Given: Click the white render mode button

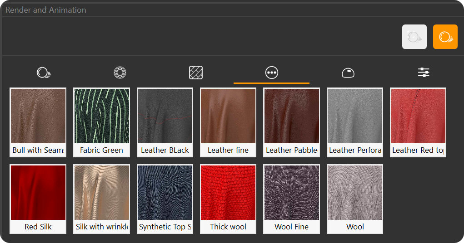Looking at the screenshot, I should coord(414,37).
